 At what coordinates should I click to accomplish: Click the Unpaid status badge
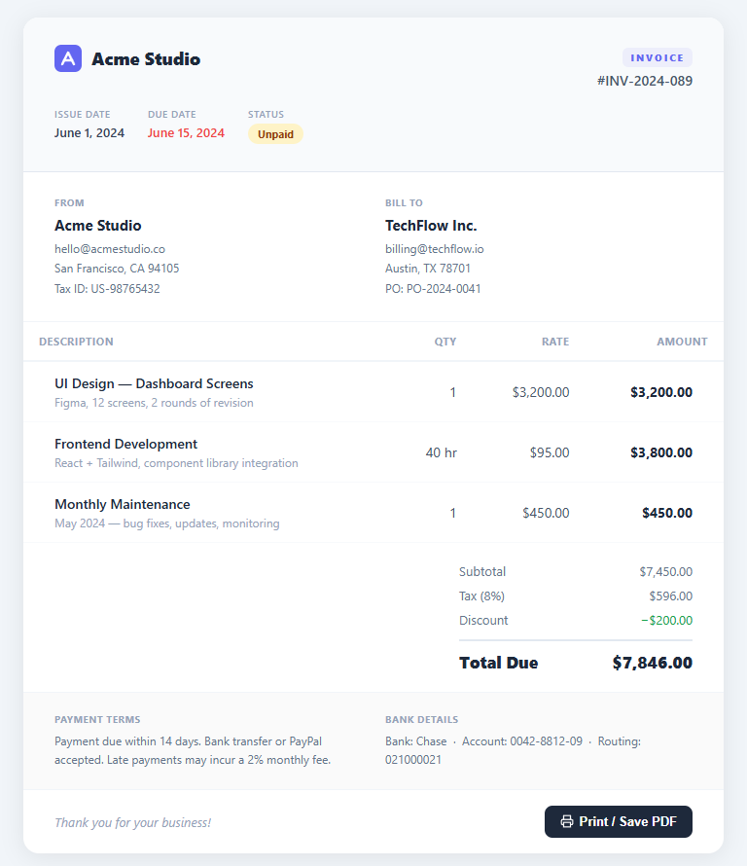275,134
